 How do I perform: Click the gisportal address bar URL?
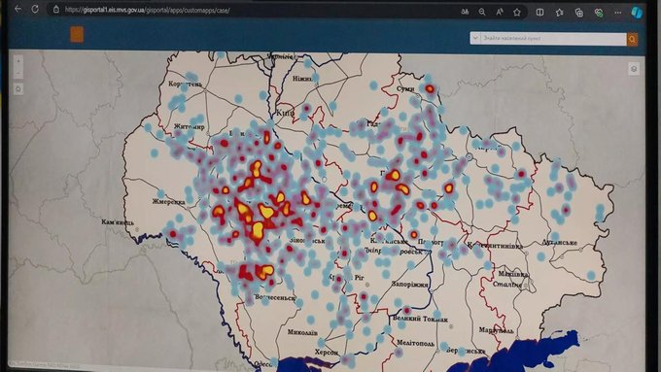pos(147,10)
